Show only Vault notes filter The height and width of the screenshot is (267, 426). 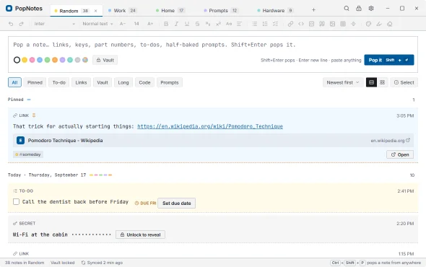pos(103,82)
